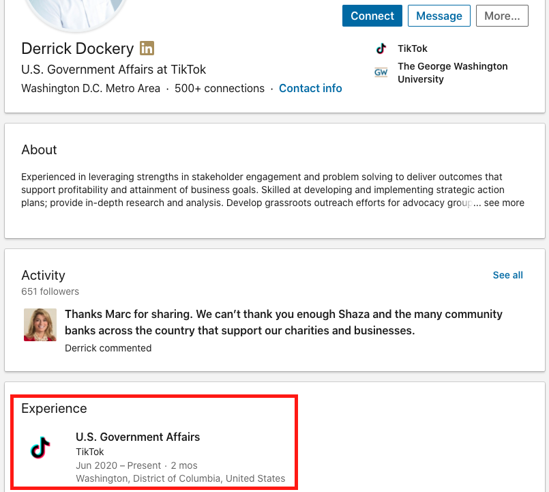Click TikTok company name under Experience

pos(90,452)
